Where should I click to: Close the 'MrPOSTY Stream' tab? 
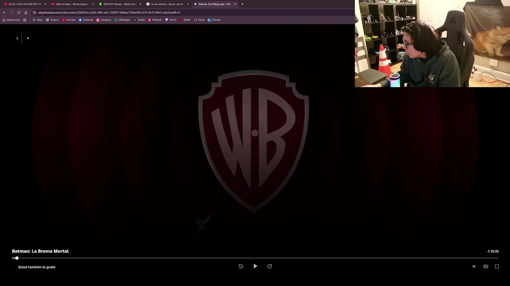tap(140, 4)
